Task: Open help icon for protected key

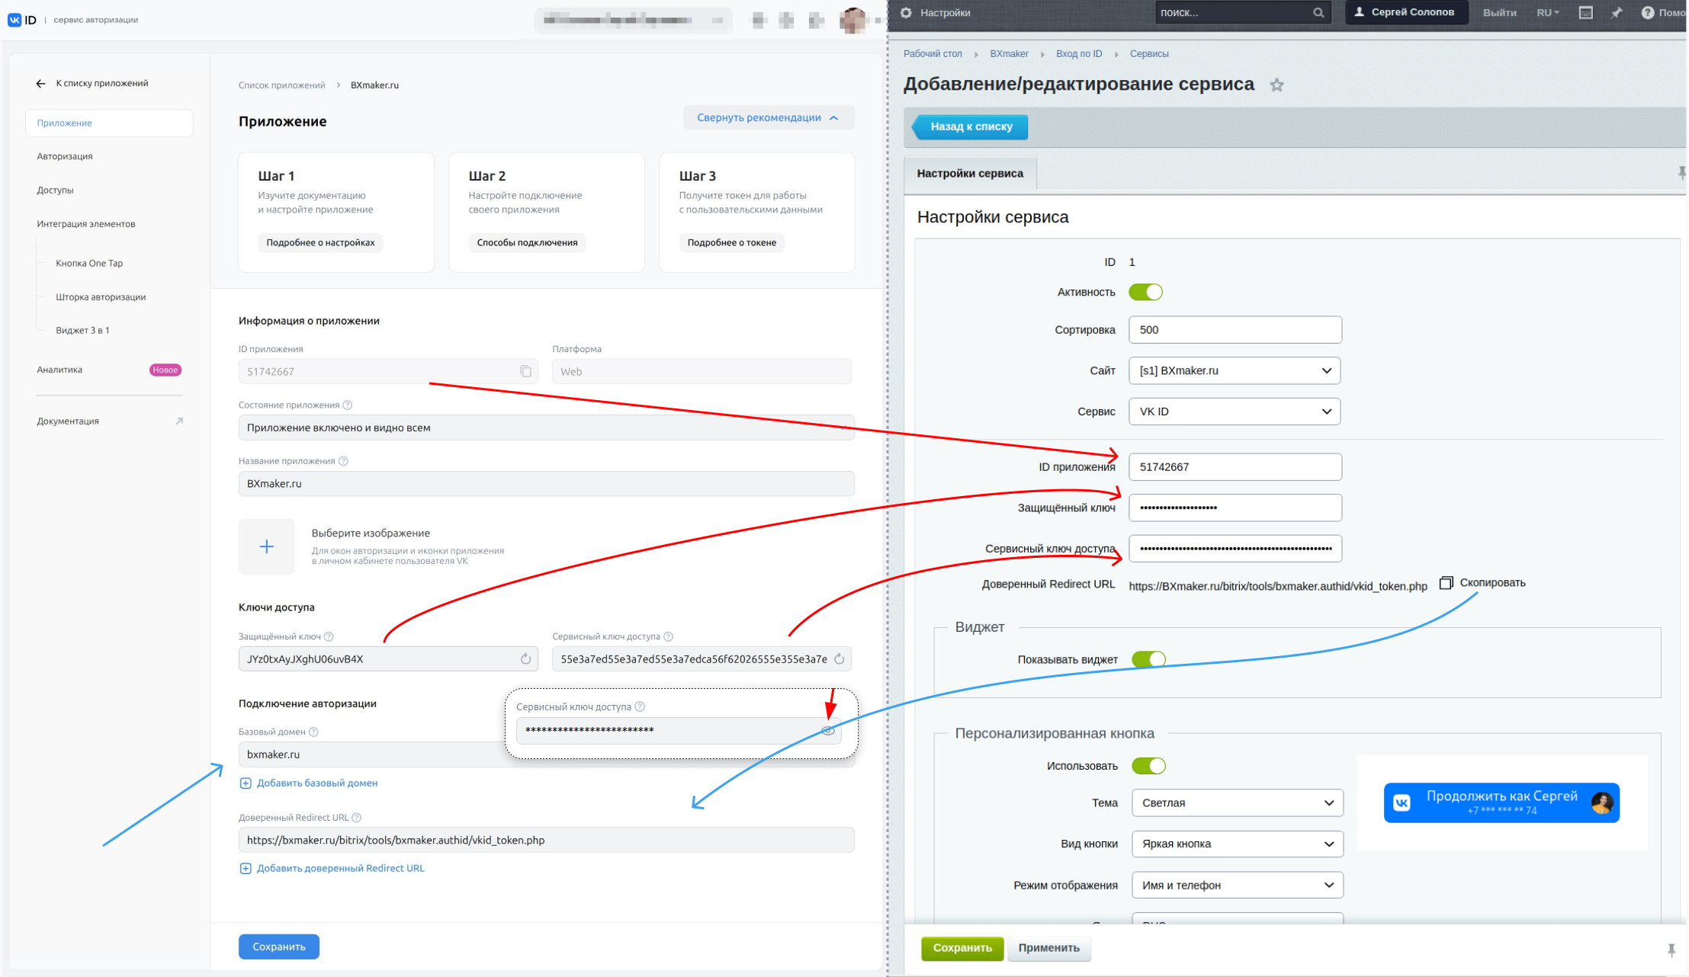Action: pos(329,636)
